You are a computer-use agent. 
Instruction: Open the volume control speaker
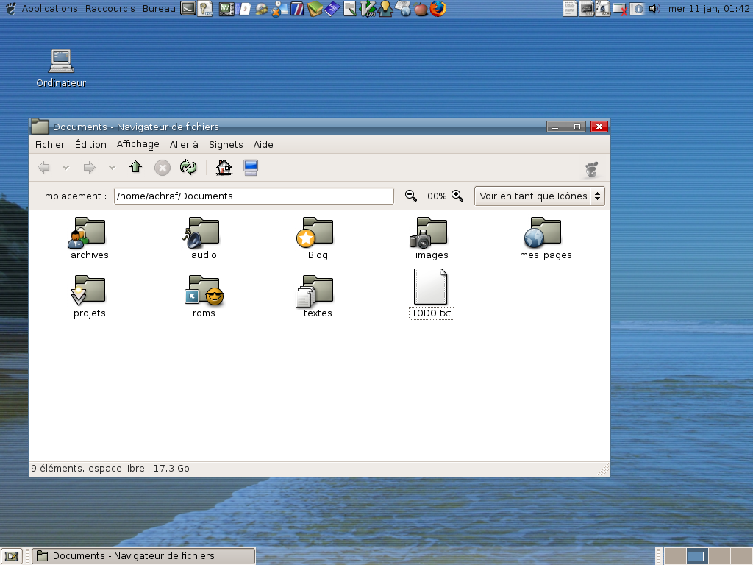(654, 9)
